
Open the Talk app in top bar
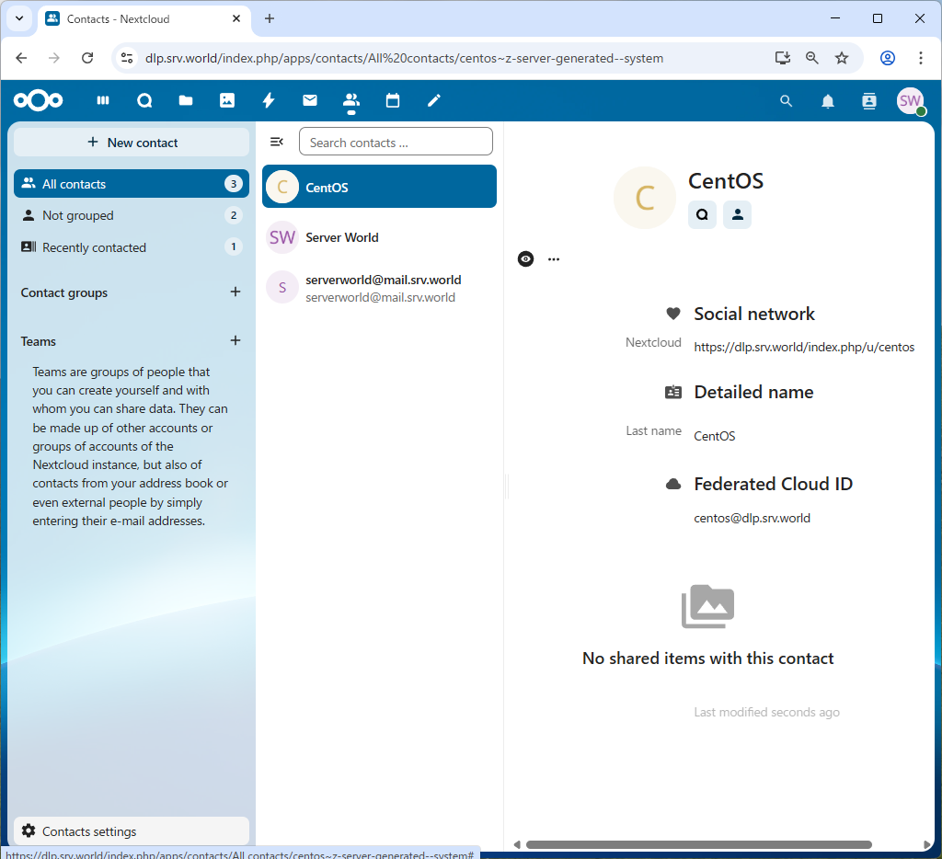144,100
